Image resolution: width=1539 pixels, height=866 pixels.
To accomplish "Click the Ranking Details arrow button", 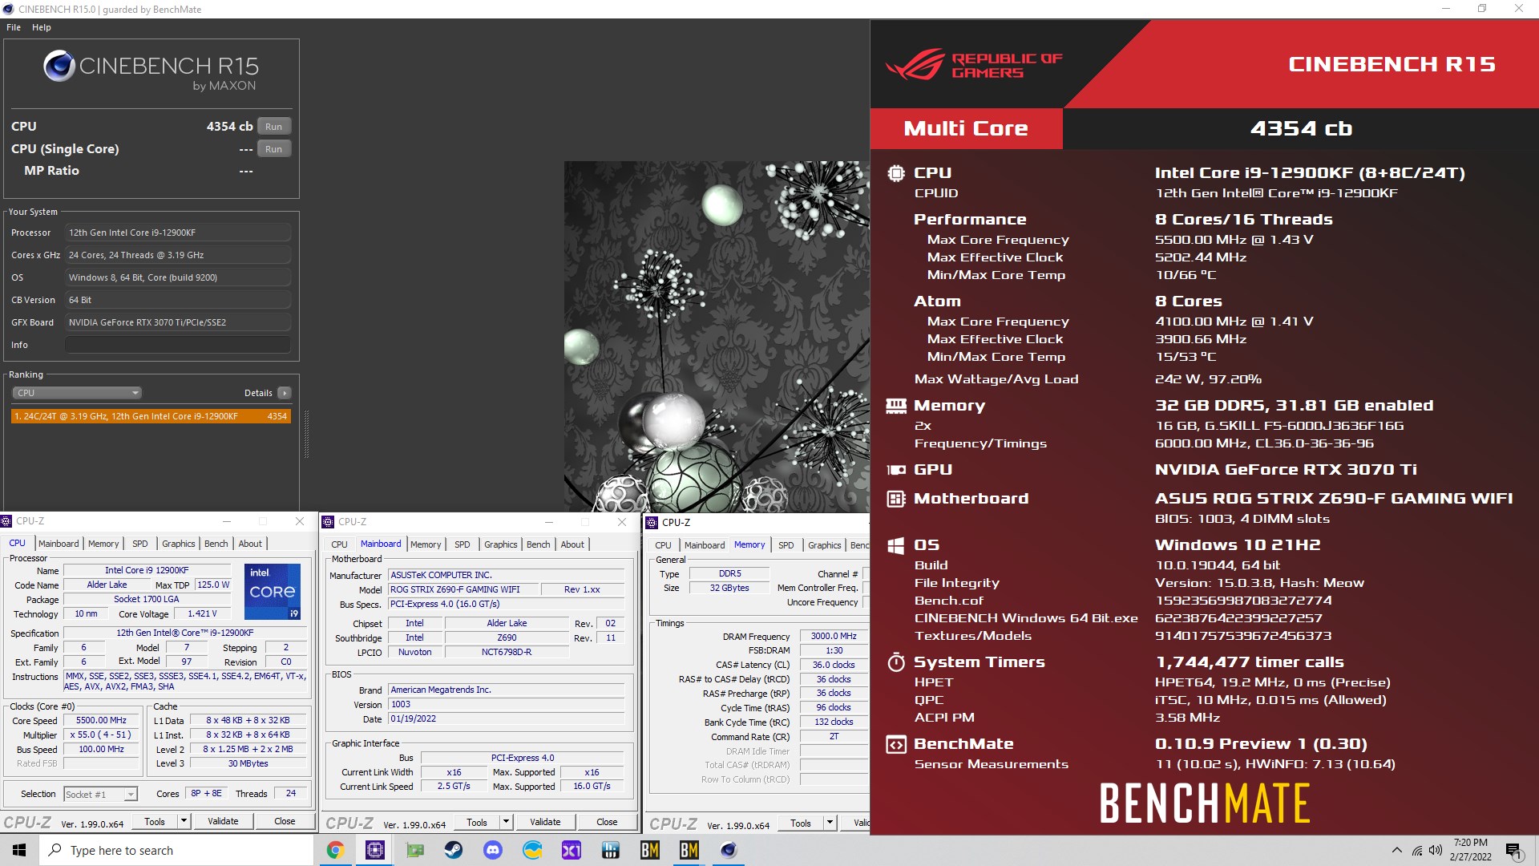I will click(x=285, y=393).
